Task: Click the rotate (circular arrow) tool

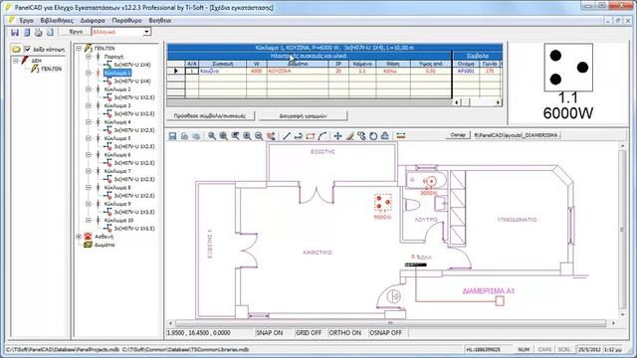Action: (x=373, y=136)
